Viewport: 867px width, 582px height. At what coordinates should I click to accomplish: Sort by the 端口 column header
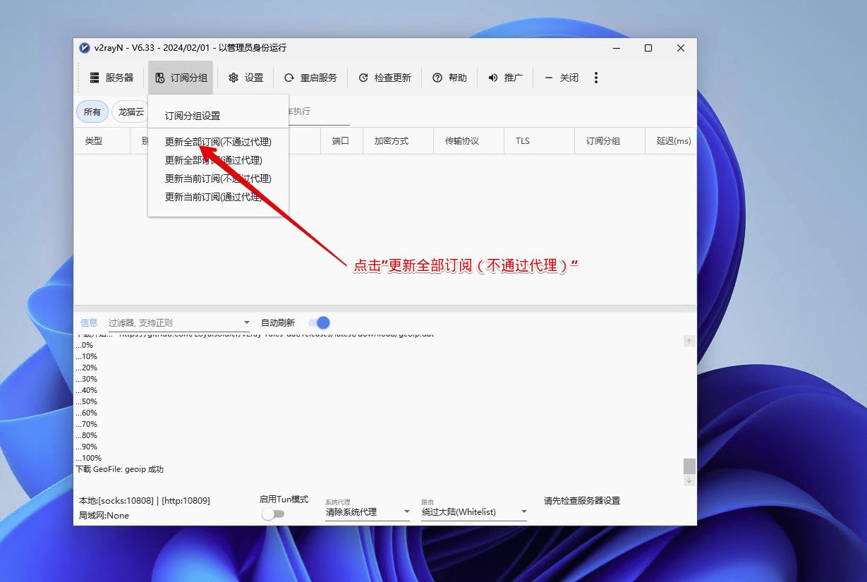pyautogui.click(x=341, y=141)
